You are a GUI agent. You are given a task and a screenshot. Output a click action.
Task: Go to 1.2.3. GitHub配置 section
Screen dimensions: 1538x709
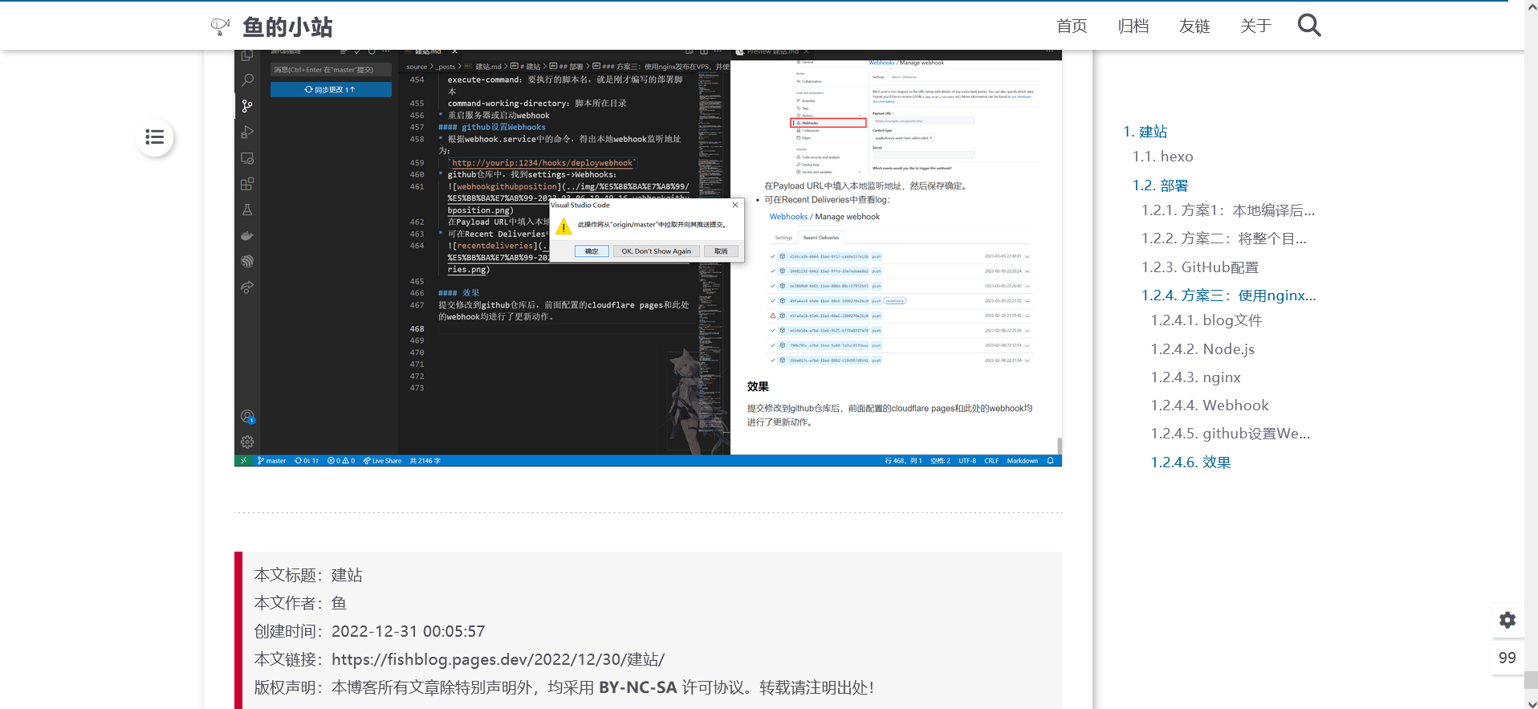pos(1199,267)
